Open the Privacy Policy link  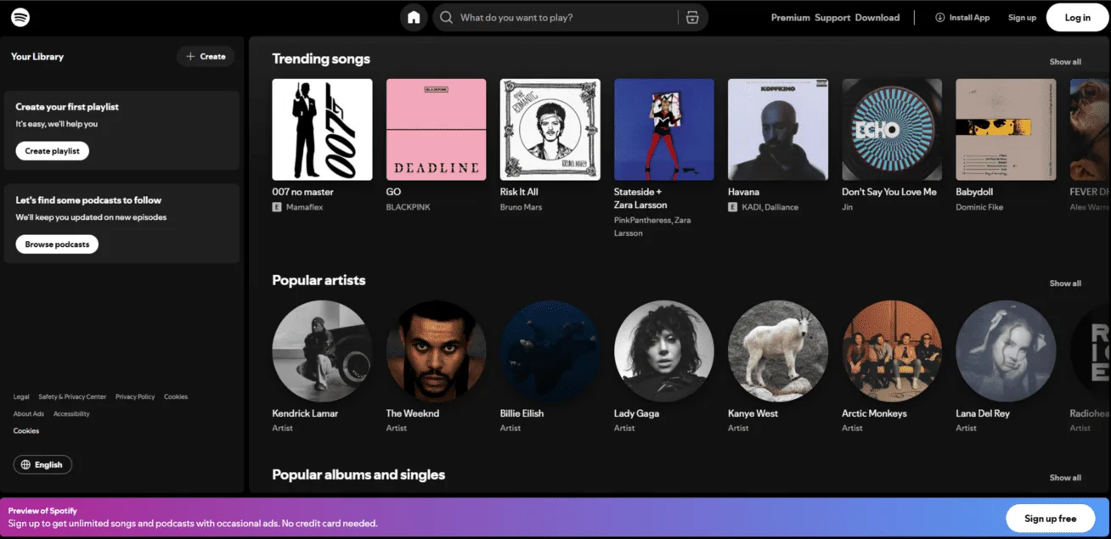(x=135, y=396)
